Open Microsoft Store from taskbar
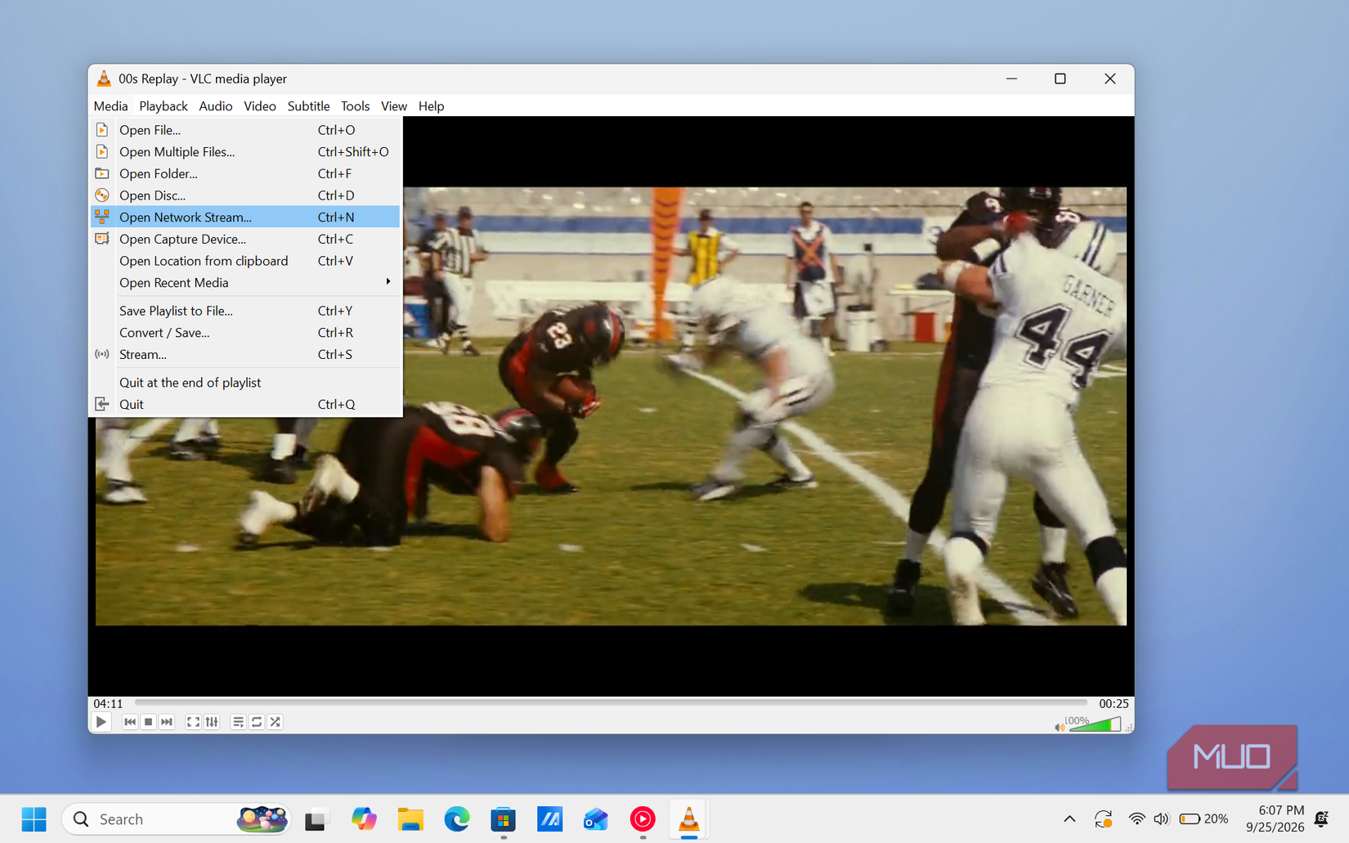This screenshot has width=1349, height=843. pyautogui.click(x=504, y=818)
